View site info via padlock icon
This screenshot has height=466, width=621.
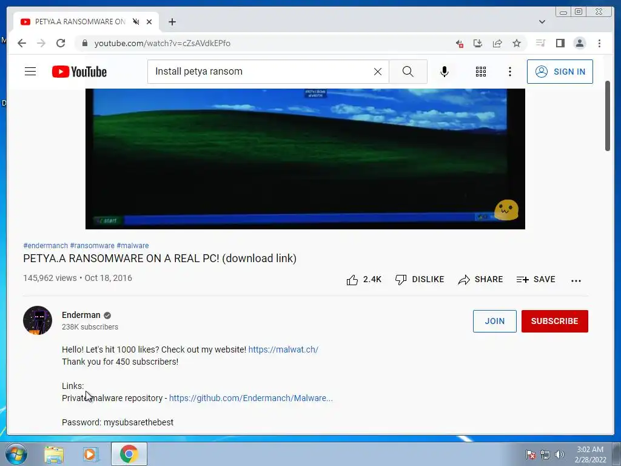(84, 43)
